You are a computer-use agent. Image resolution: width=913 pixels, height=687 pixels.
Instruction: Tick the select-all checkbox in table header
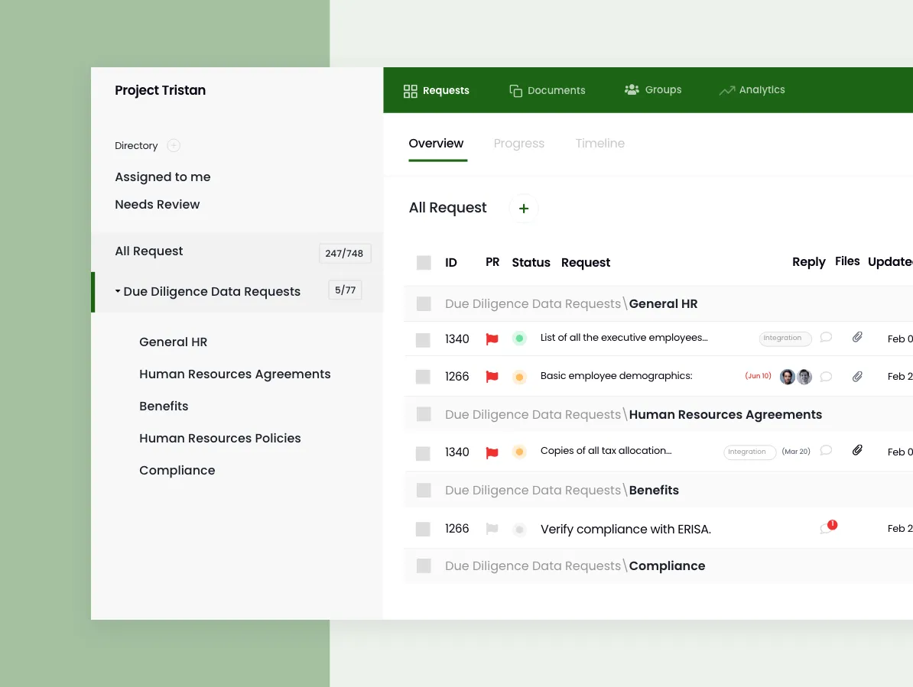point(424,263)
